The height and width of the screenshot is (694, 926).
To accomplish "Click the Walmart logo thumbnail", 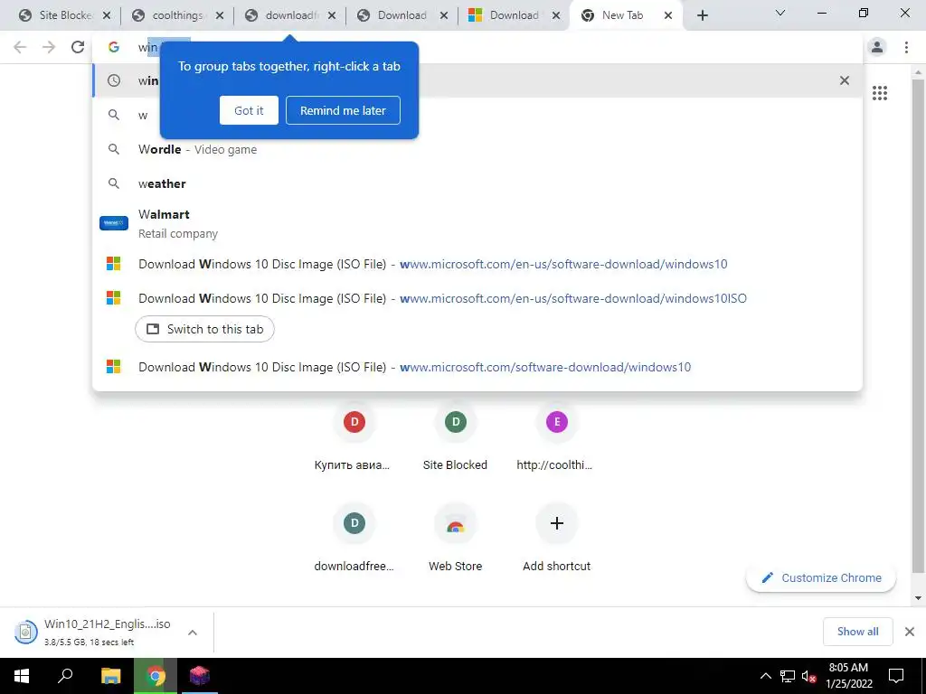I will [114, 223].
